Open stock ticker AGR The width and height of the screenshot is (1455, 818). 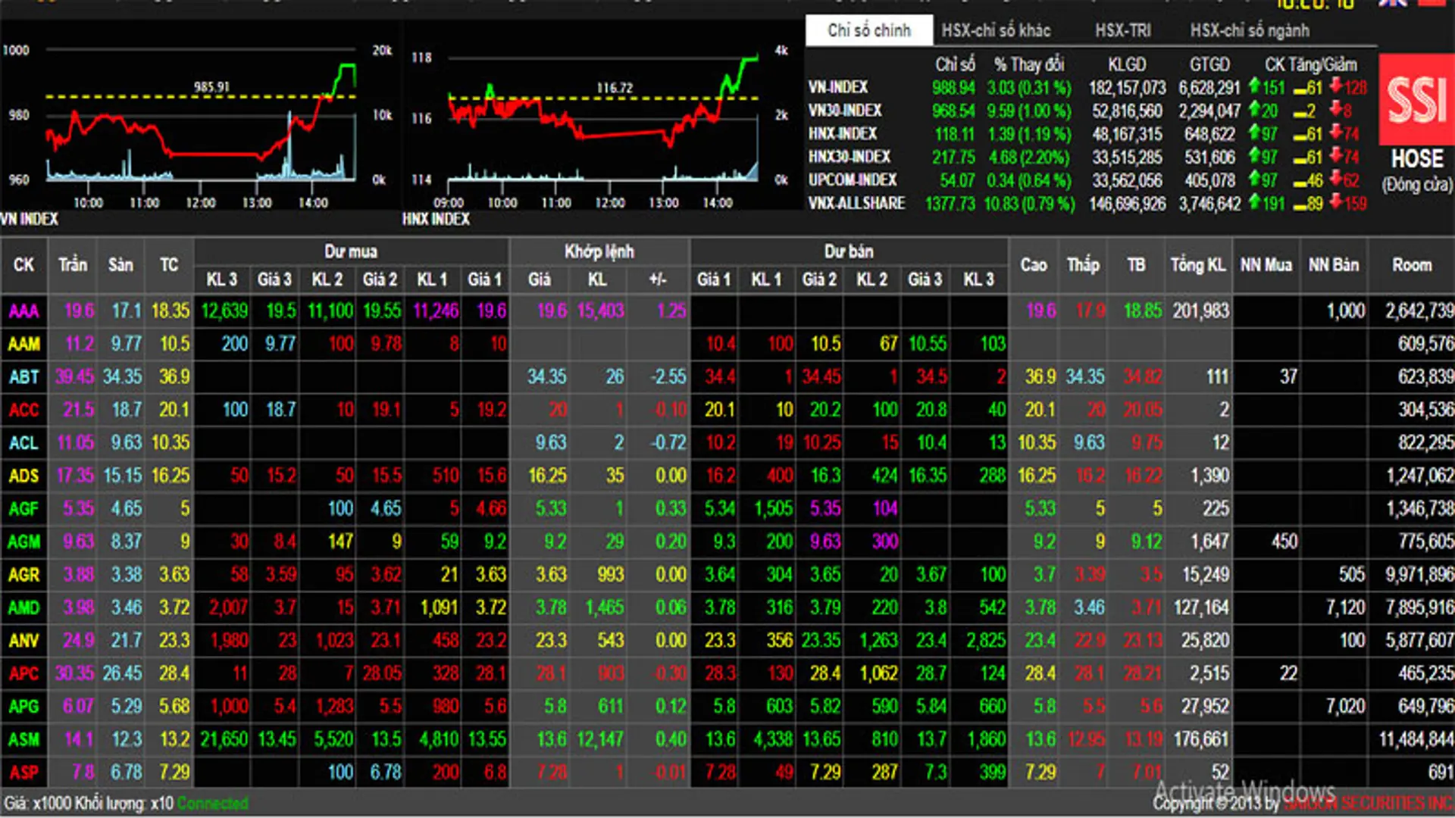tap(23, 575)
